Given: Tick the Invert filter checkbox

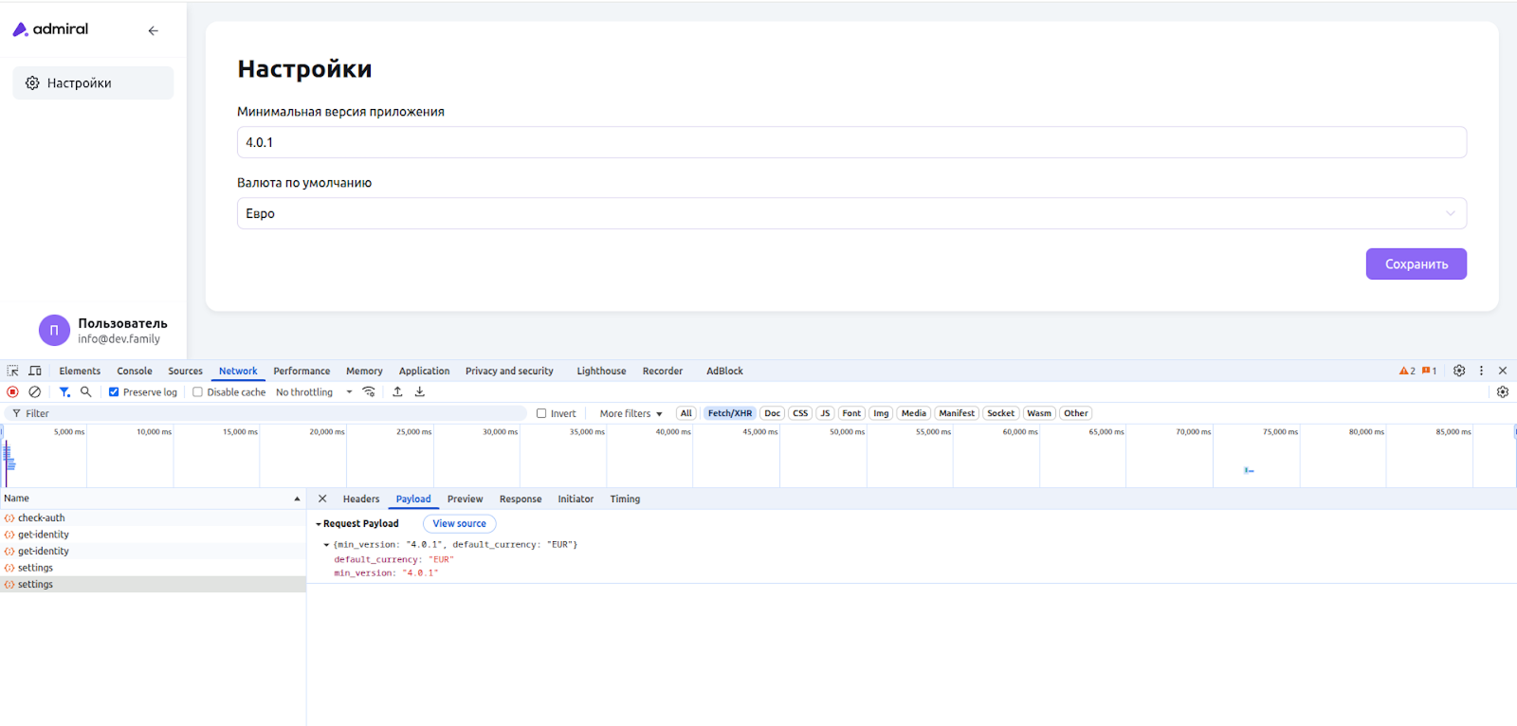Looking at the screenshot, I should point(541,414).
